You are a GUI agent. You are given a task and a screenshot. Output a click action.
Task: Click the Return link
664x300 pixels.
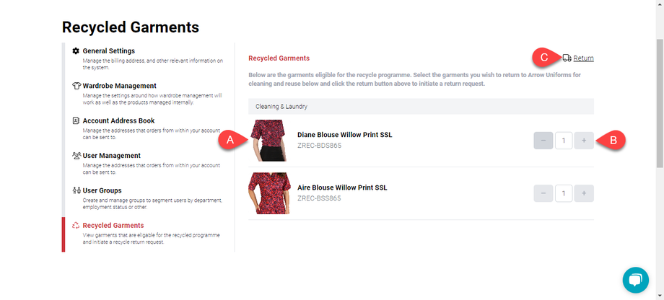583,58
